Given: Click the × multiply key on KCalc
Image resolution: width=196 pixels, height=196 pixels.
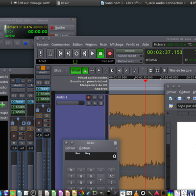Looking at the screenshot, I should pyautogui.click(x=91, y=170).
